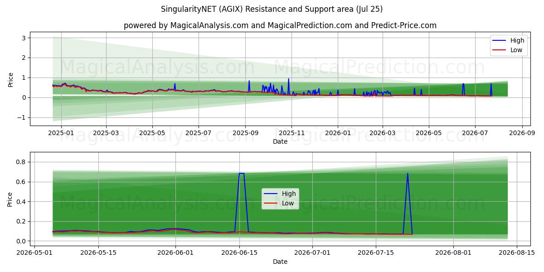Image resolution: width=544 pixels, height=272 pixels.
Task: Click the '2026-06-01' x-axis label on the bottom chart
Action: pos(175,253)
